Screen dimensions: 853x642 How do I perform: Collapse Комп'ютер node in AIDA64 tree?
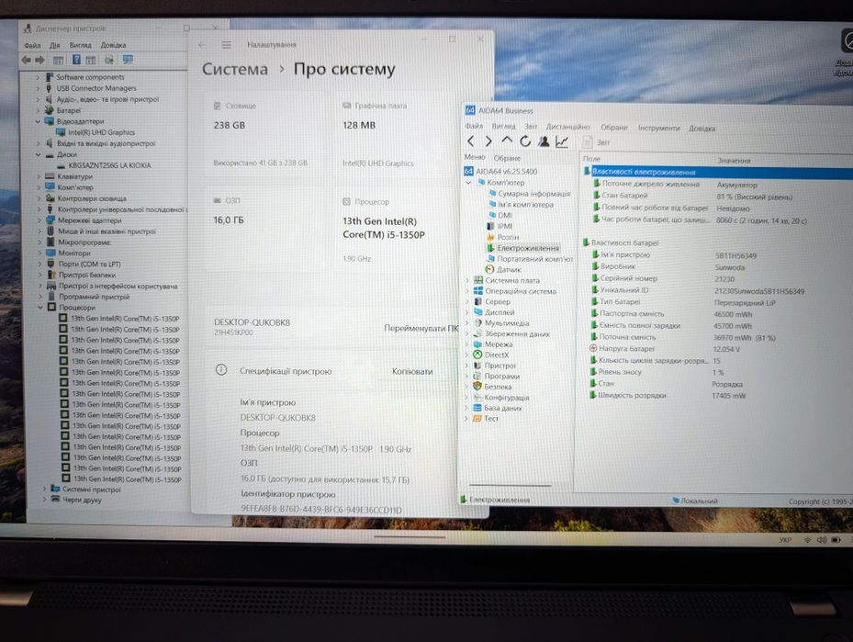point(468,183)
